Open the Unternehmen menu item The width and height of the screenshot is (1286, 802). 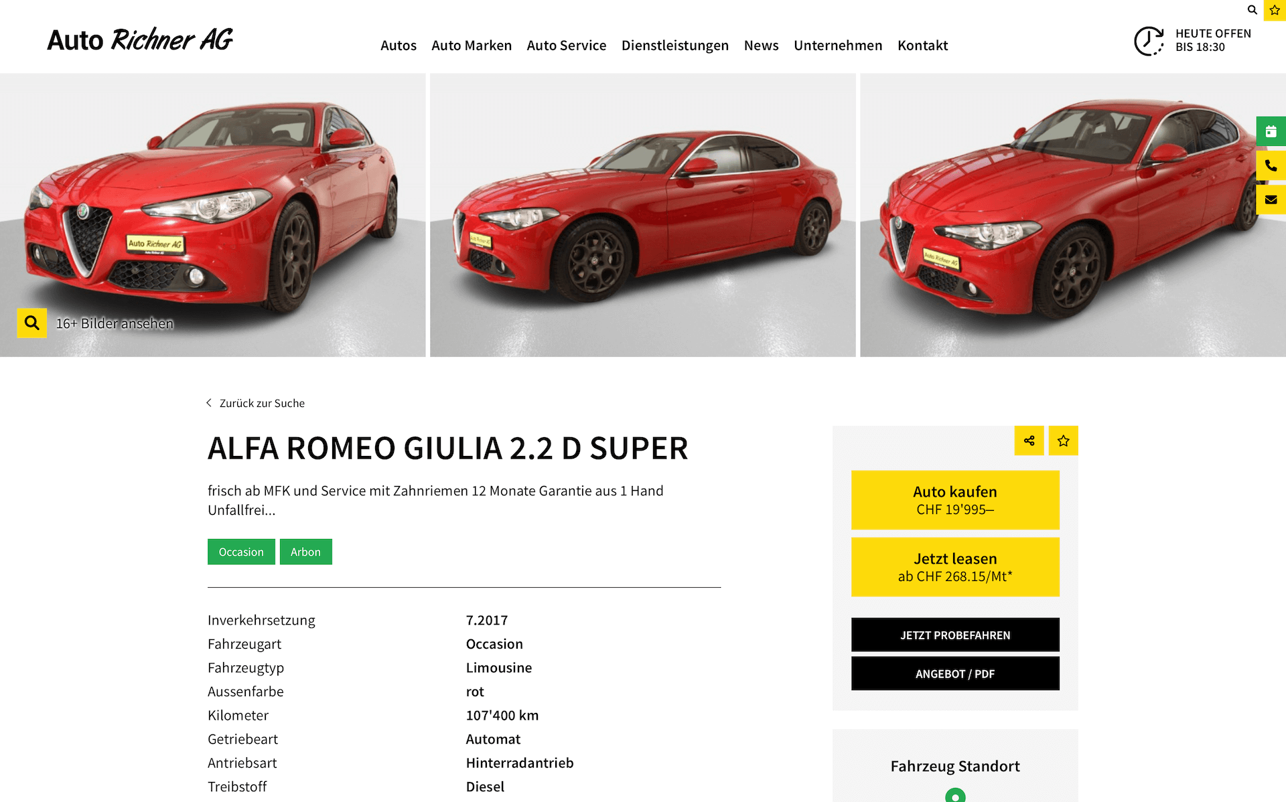(838, 46)
